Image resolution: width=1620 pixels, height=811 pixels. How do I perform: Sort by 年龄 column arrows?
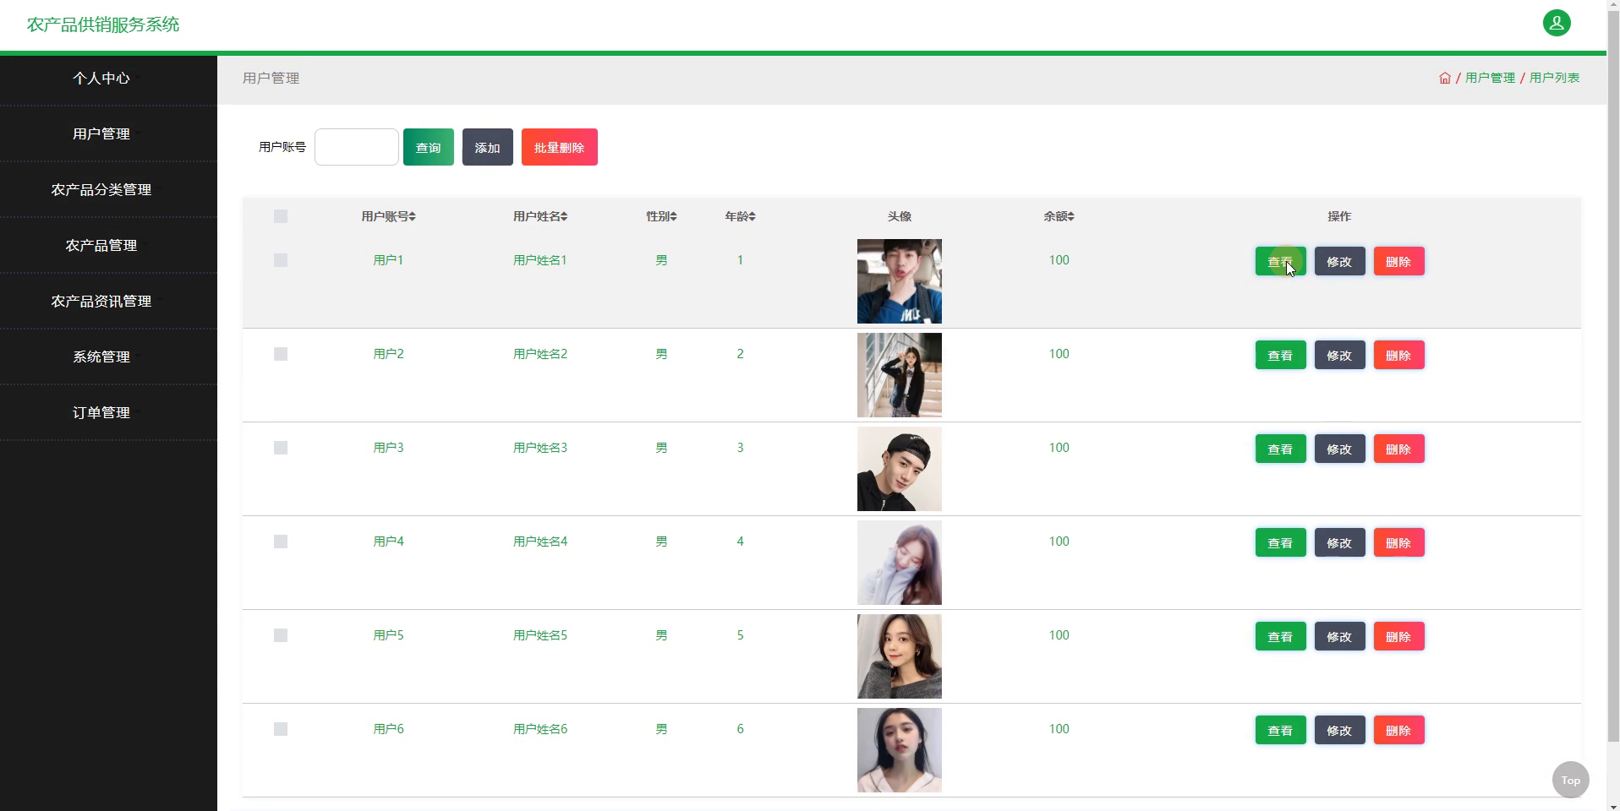pos(753,217)
